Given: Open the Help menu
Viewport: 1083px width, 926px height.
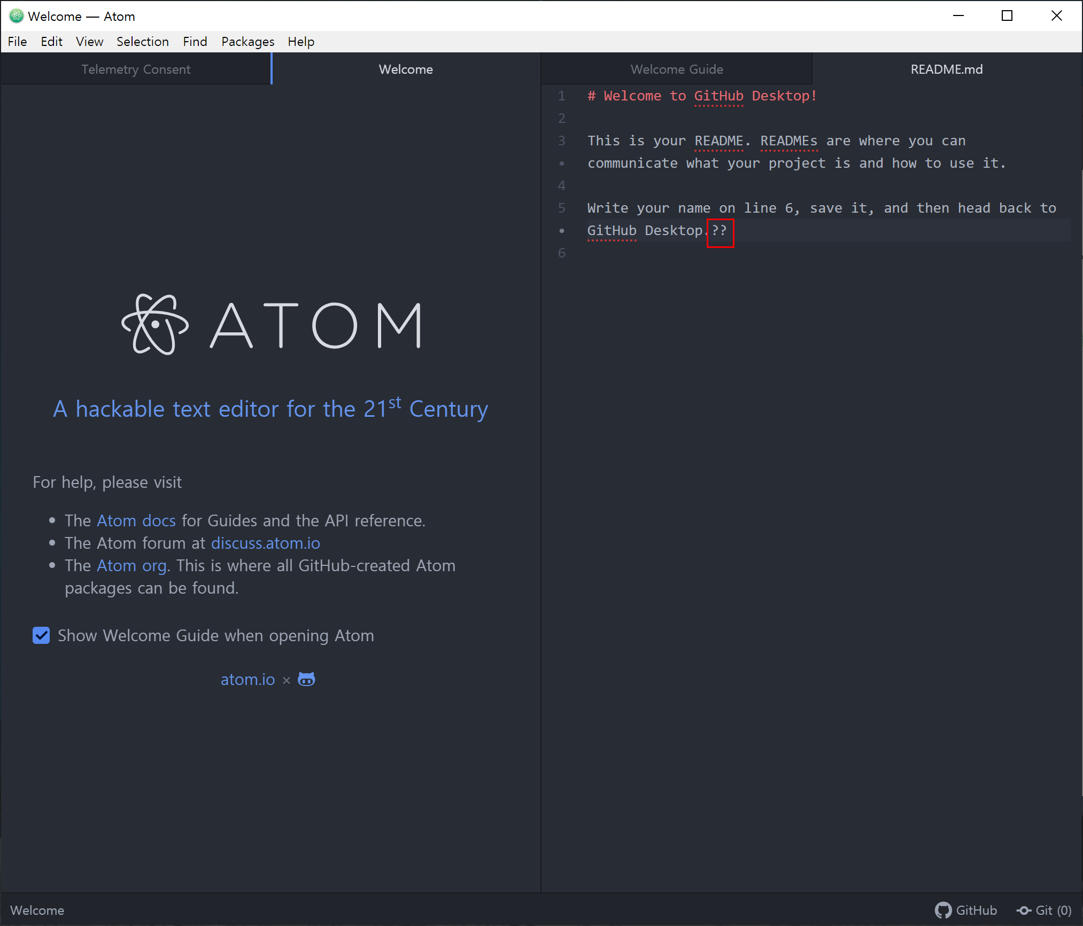Looking at the screenshot, I should click(301, 42).
